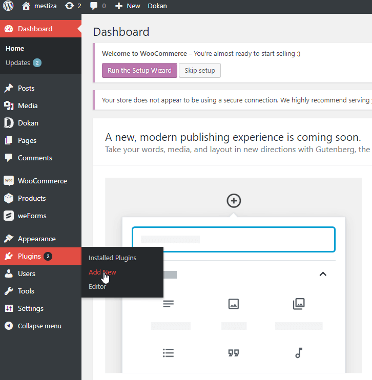Open Editor in the Plugins submenu

point(97,286)
